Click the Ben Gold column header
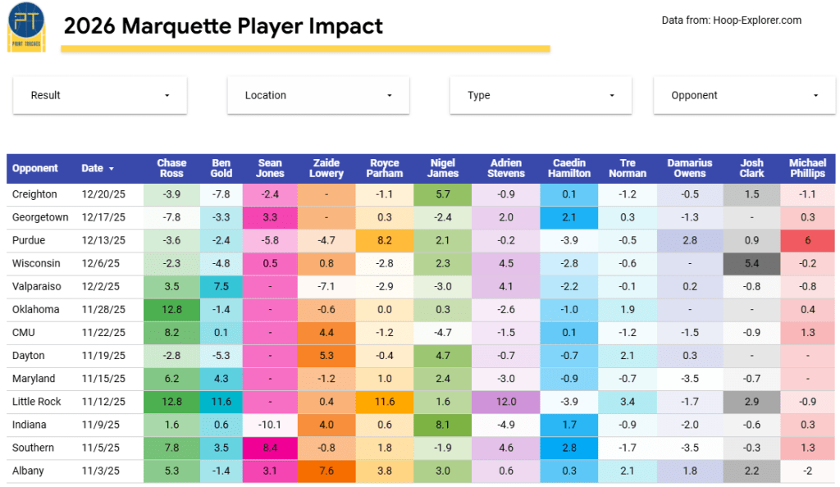The image size is (840, 487). pyautogui.click(x=221, y=168)
